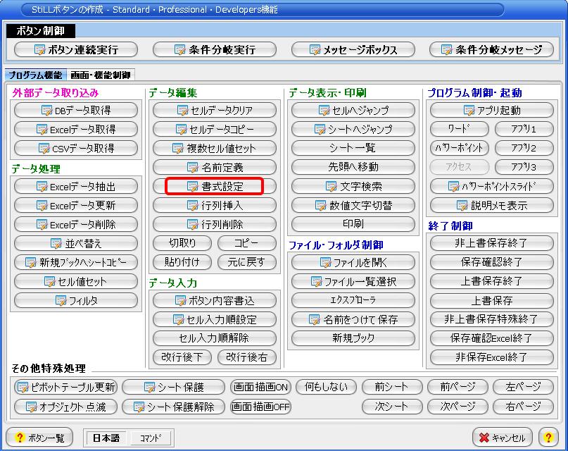The height and width of the screenshot is (451, 568).
Task: Click the 改行後右 button
Action: pos(246,357)
